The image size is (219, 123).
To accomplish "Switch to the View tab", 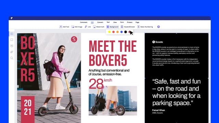I will (x=115, y=22).
